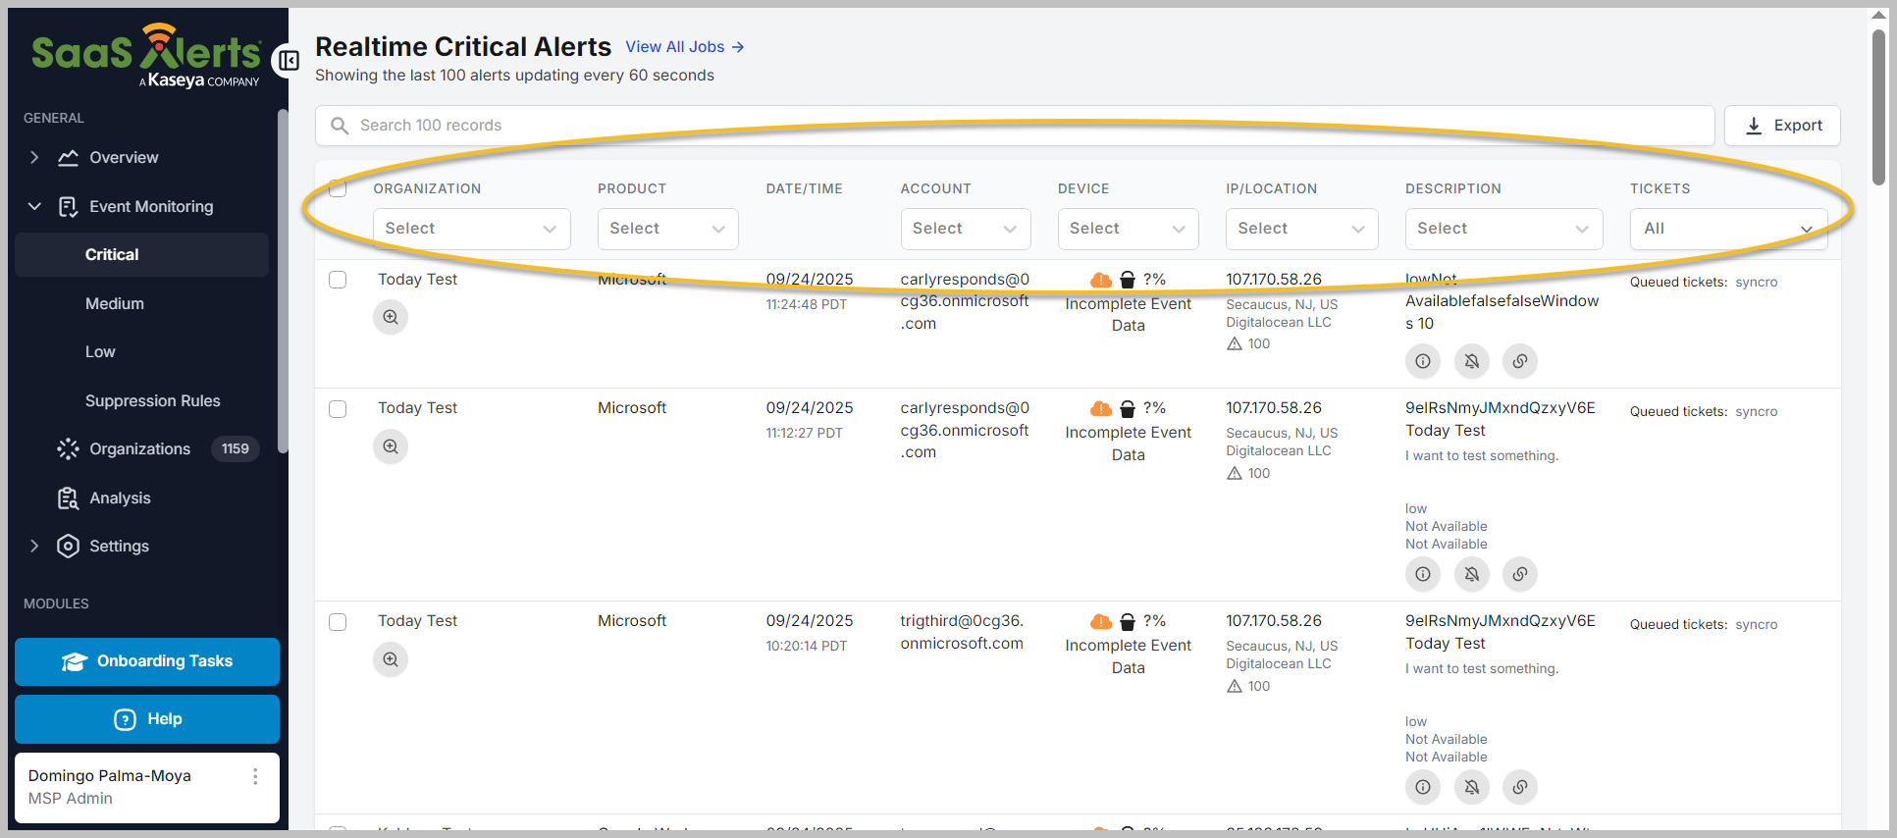Image resolution: width=1897 pixels, height=838 pixels.
Task: Open user menu three-dot icon beside Domingo Palma-Moya
Action: coord(255,776)
